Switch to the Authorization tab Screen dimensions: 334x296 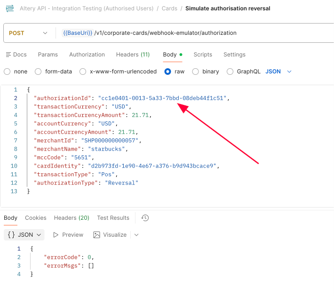[87, 55]
